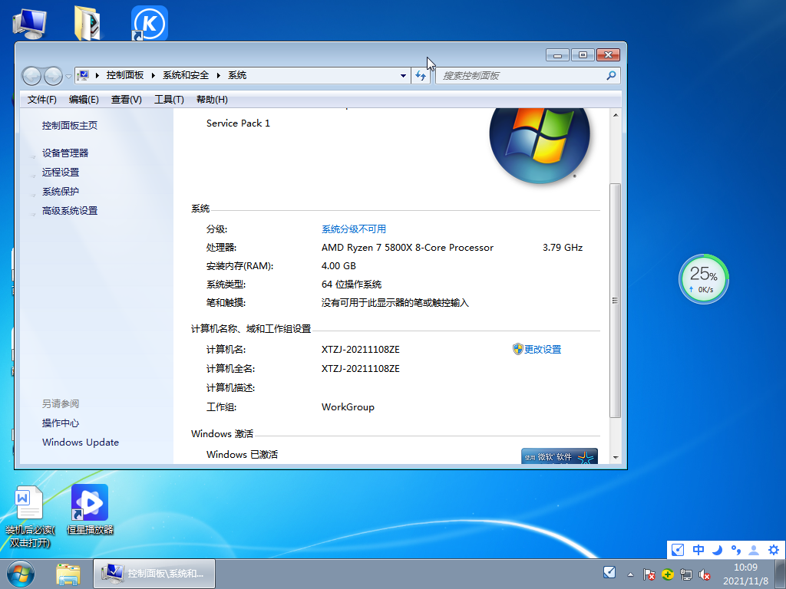
Task: Open the K app desktop shortcut
Action: (149, 21)
